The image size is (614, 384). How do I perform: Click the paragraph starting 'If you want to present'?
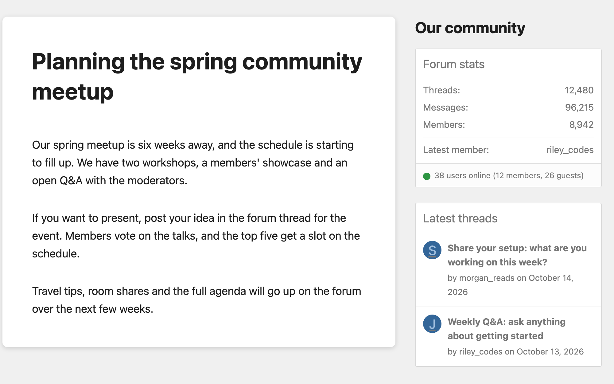coord(196,236)
